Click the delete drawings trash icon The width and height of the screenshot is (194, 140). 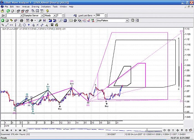click(x=52, y=25)
